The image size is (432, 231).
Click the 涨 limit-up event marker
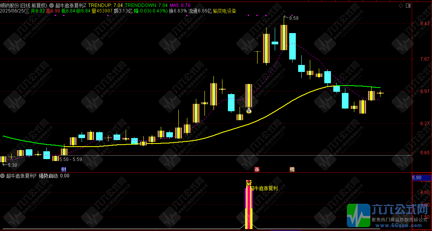(x=257, y=169)
